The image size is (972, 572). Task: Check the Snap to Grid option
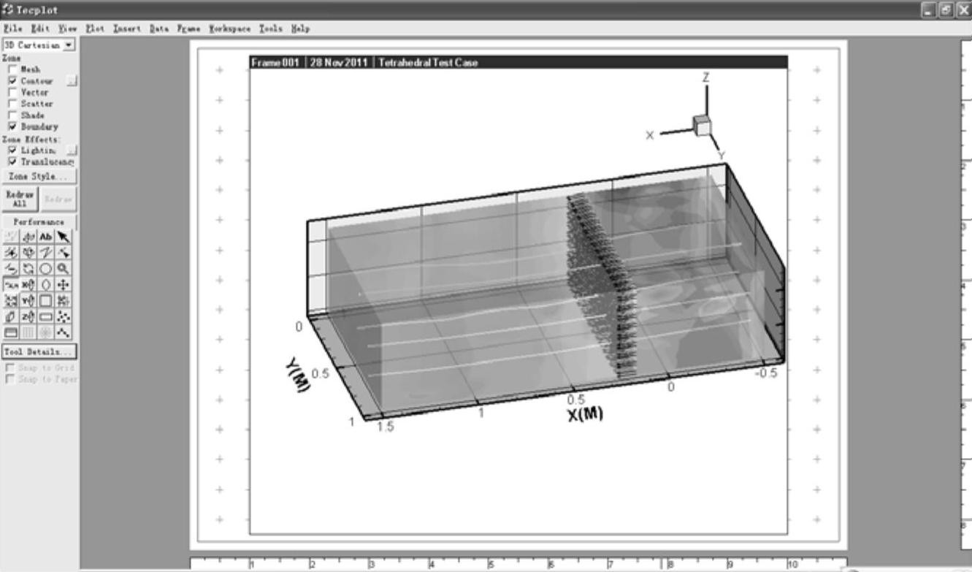click(x=9, y=367)
